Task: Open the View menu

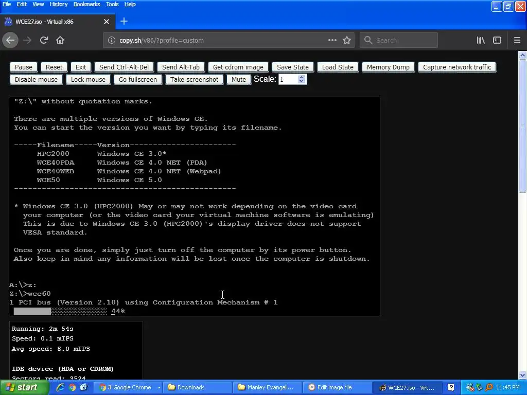Action: pos(38,4)
